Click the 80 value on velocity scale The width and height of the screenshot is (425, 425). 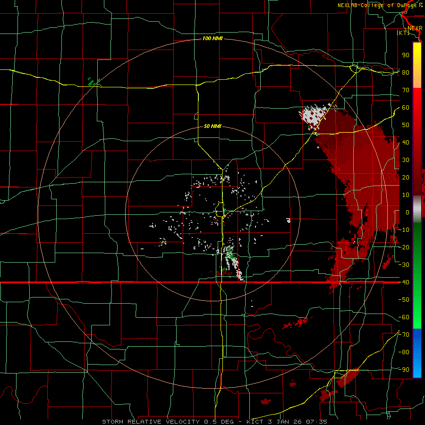[x=406, y=73]
